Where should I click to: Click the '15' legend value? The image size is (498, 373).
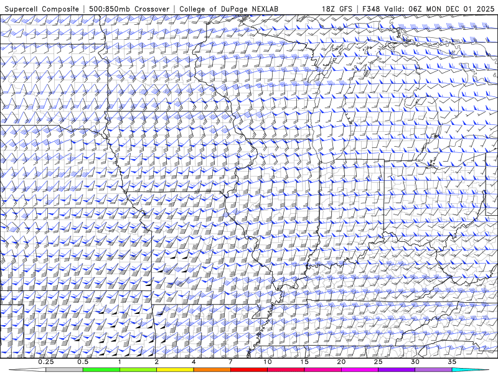304,362
